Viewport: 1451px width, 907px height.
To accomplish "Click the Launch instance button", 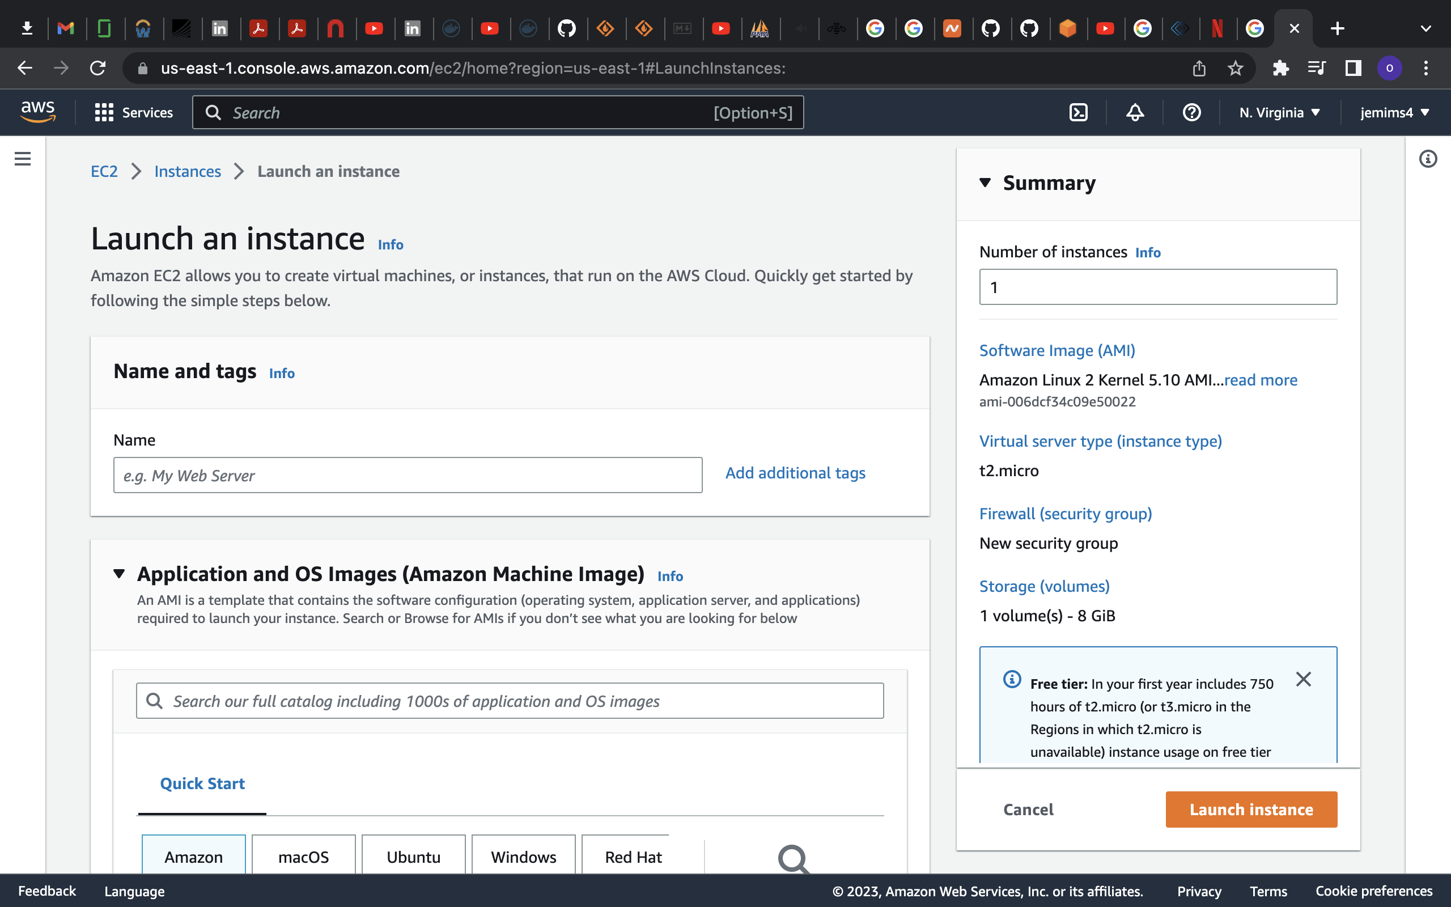I will pos(1251,809).
